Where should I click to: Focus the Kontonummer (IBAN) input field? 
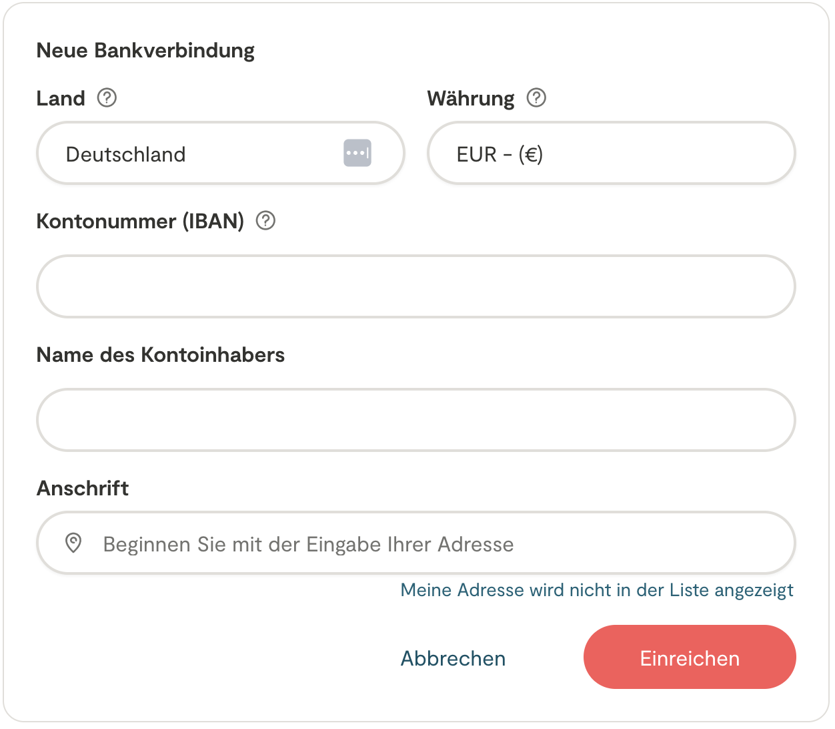tap(415, 286)
